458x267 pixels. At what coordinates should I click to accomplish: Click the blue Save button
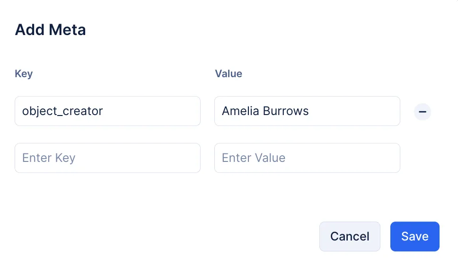415,236
